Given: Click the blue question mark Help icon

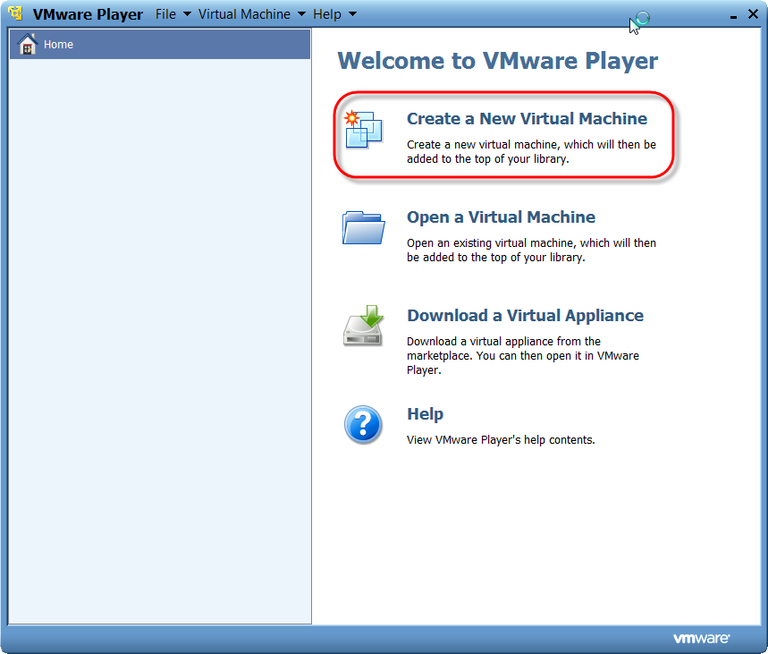Looking at the screenshot, I should tap(363, 425).
